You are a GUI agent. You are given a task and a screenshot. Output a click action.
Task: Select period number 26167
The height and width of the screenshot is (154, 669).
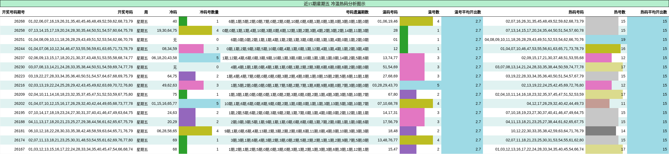coord(19,149)
